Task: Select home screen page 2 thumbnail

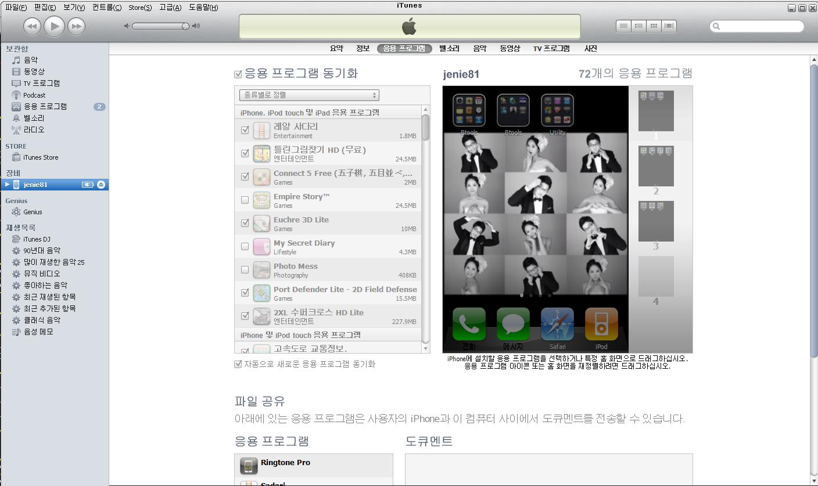Action: pyautogui.click(x=656, y=166)
